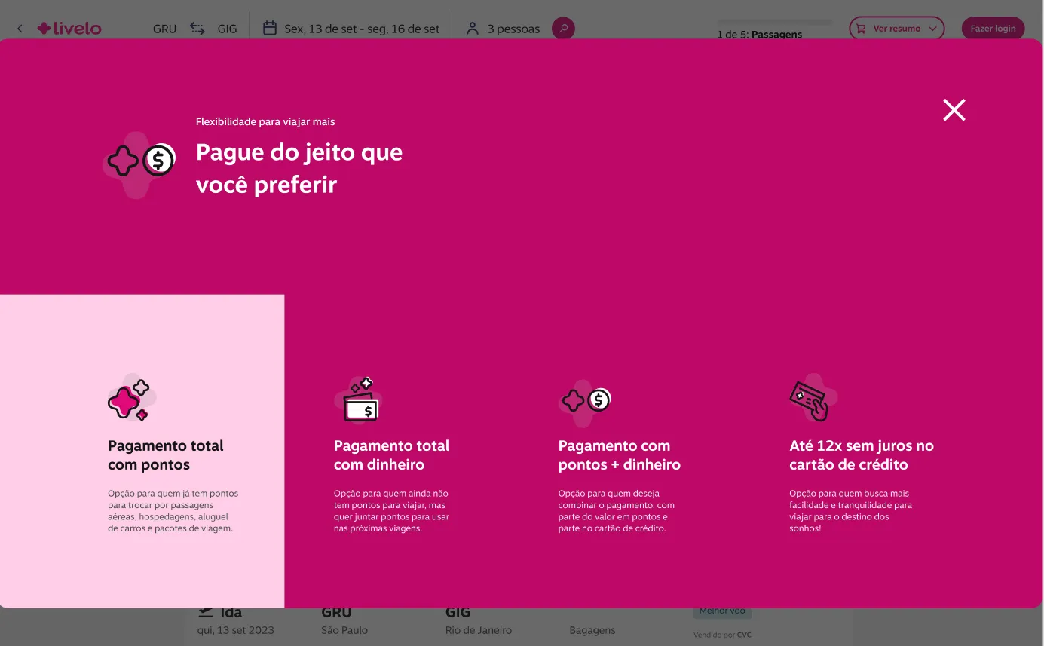The width and height of the screenshot is (1044, 646).
Task: Click Rio de Janeiro city label
Action: [479, 630]
